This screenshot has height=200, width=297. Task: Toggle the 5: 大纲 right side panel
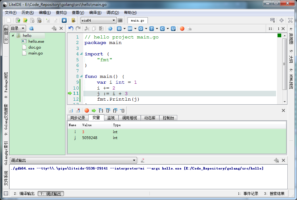(291, 56)
